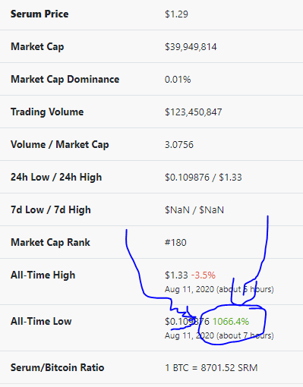The height and width of the screenshot is (387, 303).
Task: Click the Volume / Market Cap label
Action: coord(60,145)
